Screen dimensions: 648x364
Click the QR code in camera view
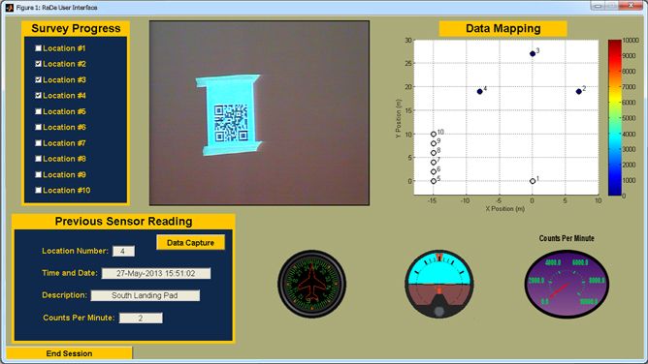[231, 123]
